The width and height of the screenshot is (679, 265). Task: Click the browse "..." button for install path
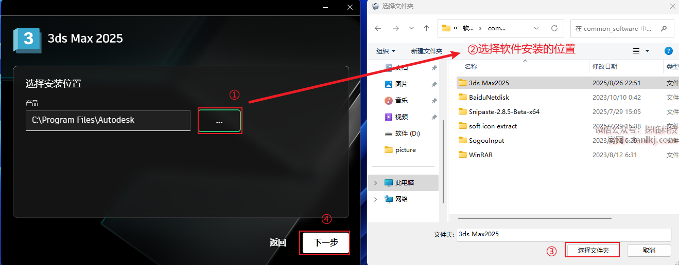(220, 121)
